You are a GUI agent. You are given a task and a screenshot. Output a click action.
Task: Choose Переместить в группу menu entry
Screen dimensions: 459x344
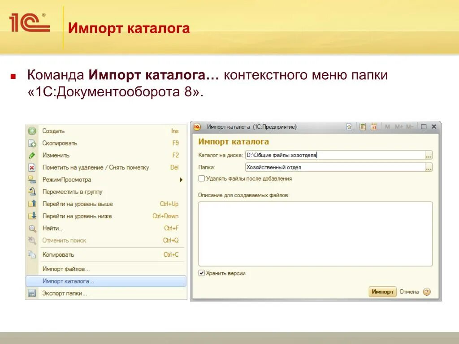point(106,192)
